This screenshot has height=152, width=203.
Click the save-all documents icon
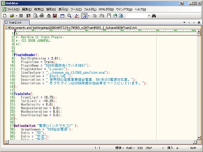click(28, 16)
